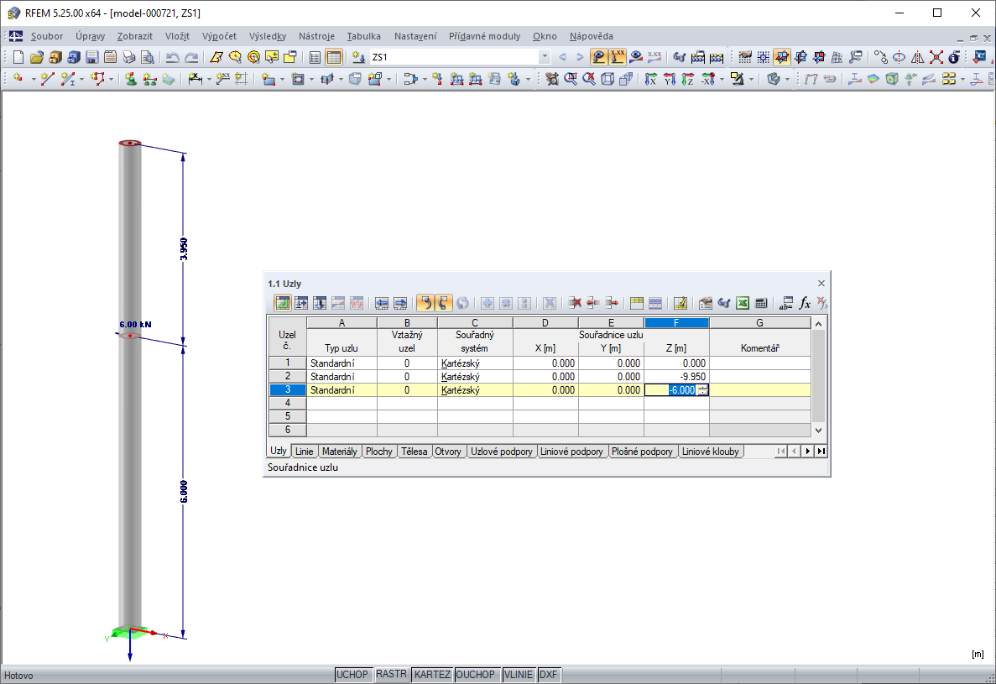Open the Nápověda menu
Viewport: 996px width, 684px height.
click(592, 36)
